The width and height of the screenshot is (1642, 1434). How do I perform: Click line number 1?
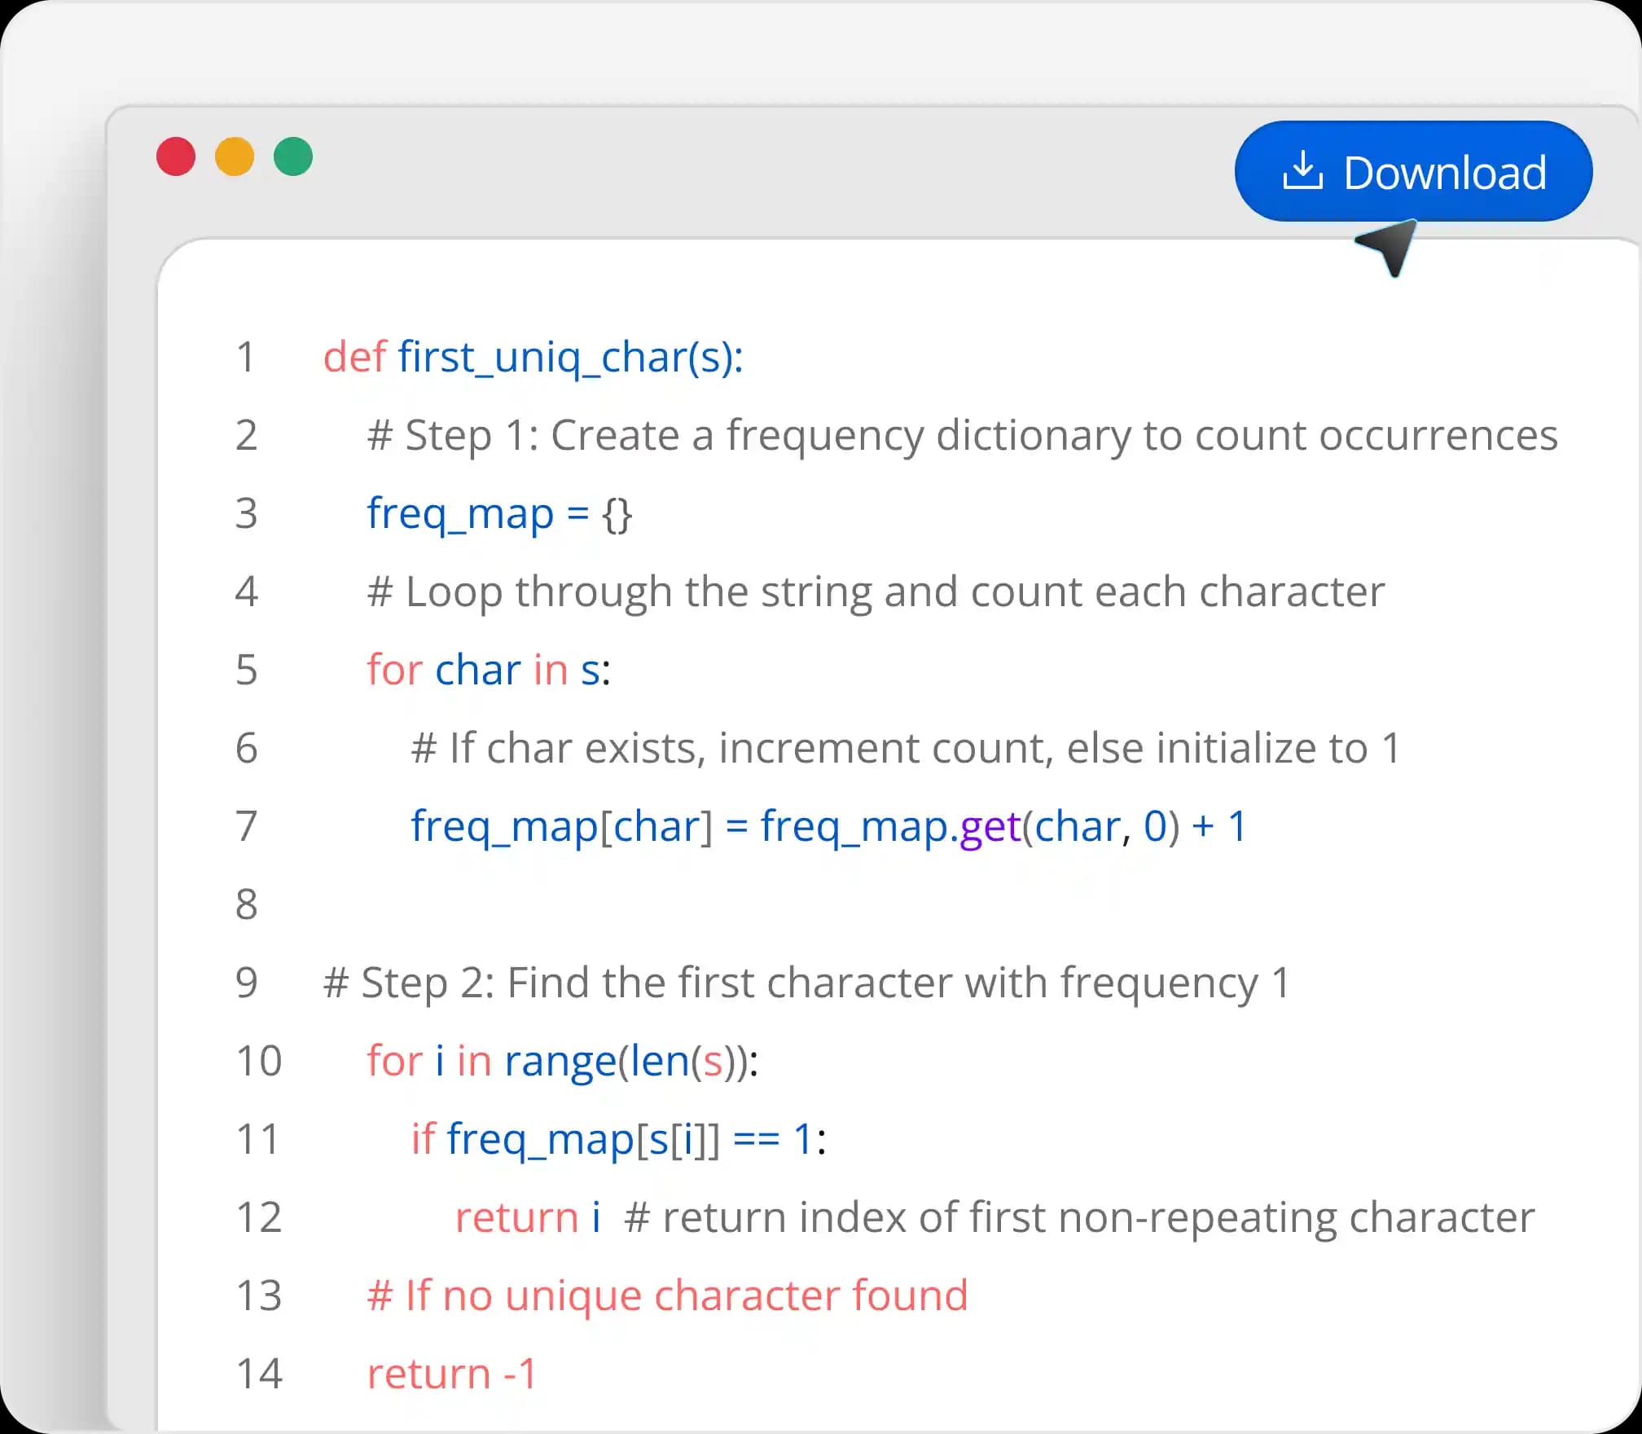pos(246,357)
